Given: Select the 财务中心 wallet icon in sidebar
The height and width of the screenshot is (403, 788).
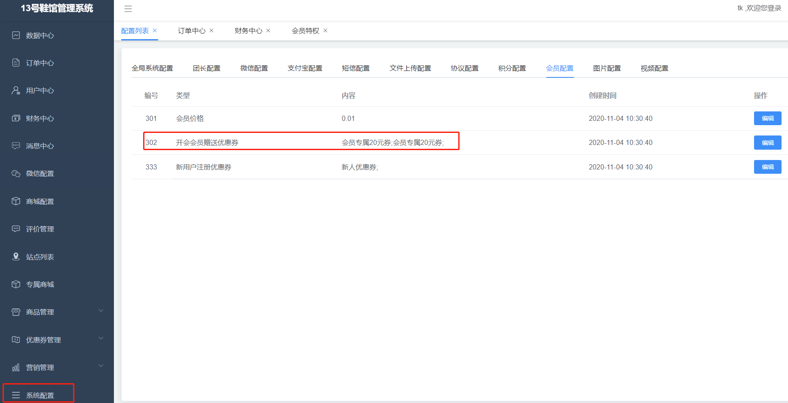Looking at the screenshot, I should point(16,118).
